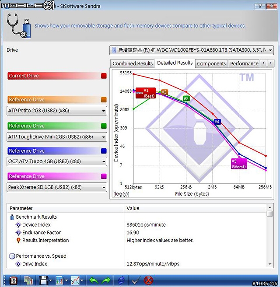Click the green Reference Drive color swatch
Image resolution: width=280 pixels, height=287 pixels.
coord(104,126)
